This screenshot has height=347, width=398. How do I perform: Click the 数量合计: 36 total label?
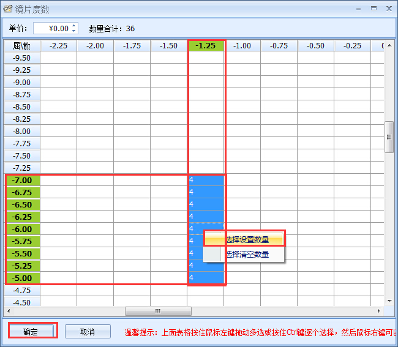pos(111,28)
